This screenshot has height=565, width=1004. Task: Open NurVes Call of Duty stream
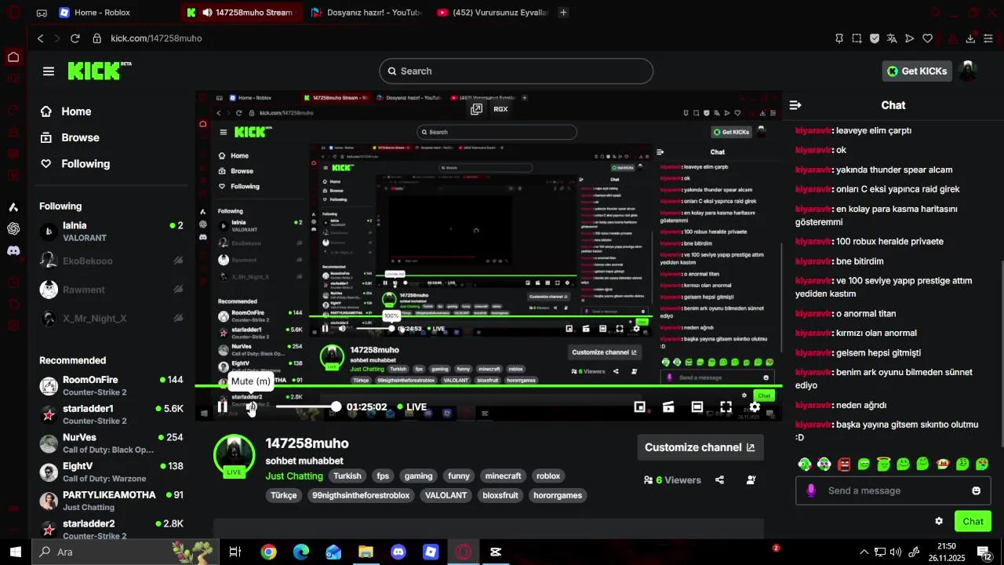111,443
